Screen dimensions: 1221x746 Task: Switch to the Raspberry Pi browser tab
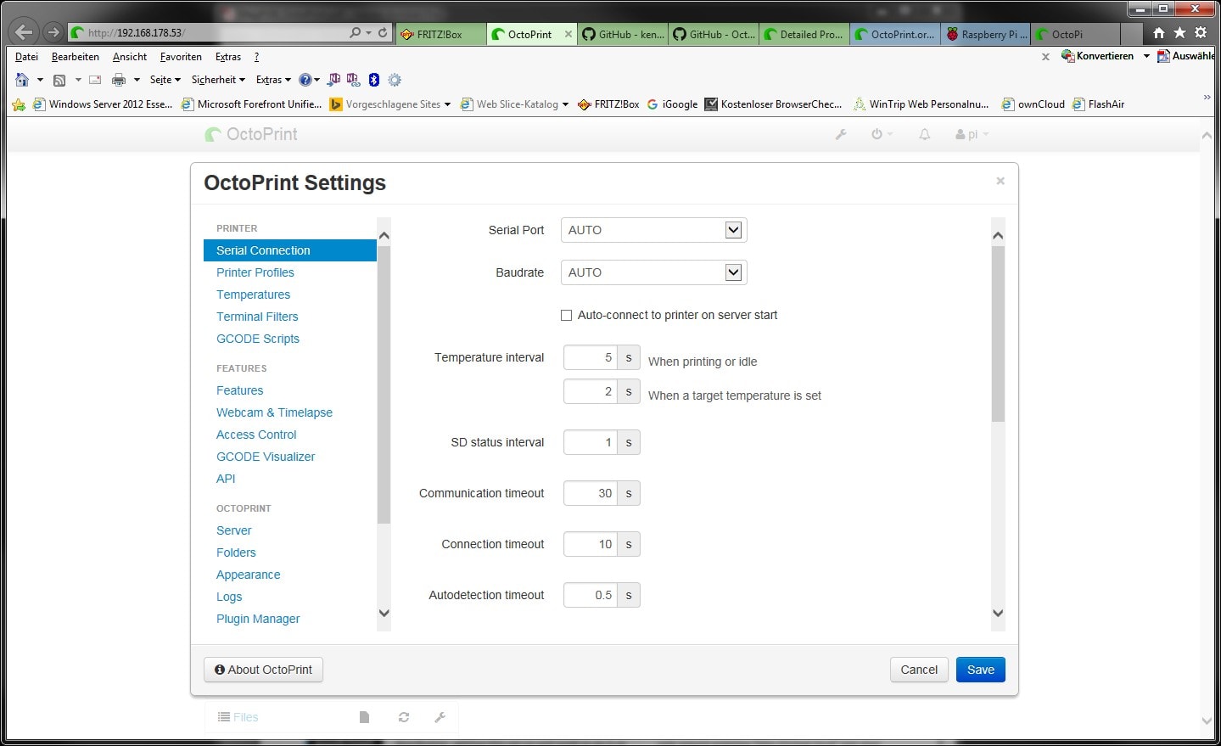(986, 34)
